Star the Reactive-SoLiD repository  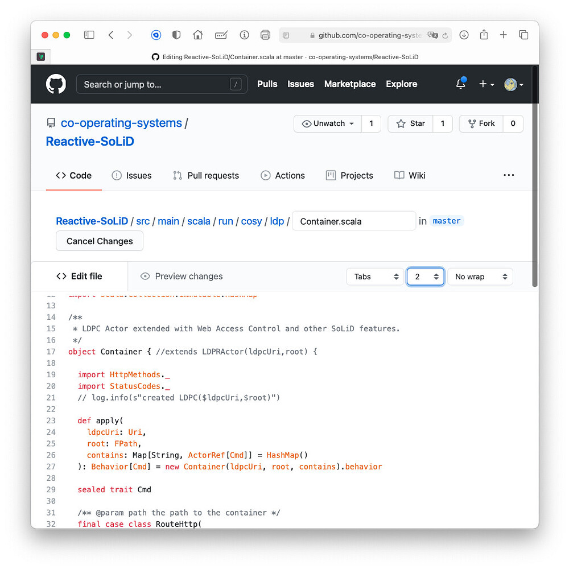[410, 123]
